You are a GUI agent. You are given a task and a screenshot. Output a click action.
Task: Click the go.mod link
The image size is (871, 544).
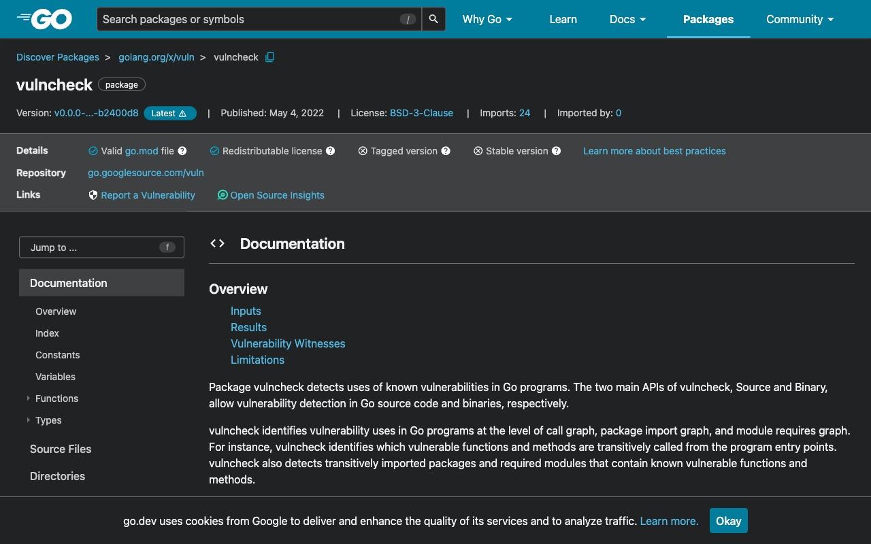click(x=142, y=151)
